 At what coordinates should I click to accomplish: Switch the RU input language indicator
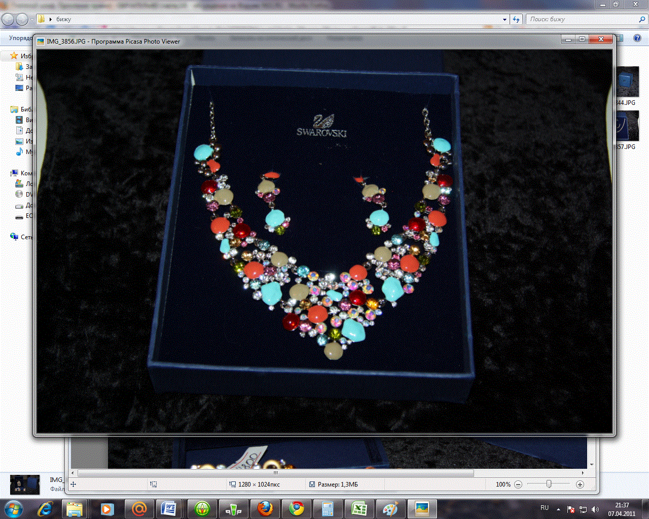point(545,508)
